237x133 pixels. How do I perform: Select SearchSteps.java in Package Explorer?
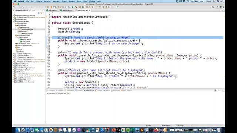27,30
